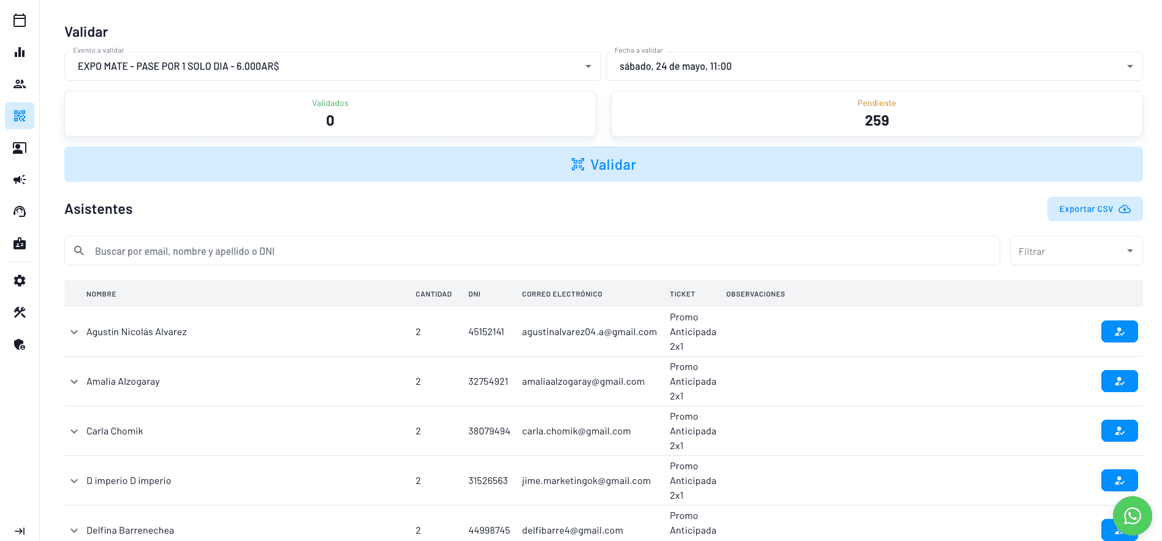Select email agustinalvarez04.a@gmail.com
Viewport: 1162px width, 541px height.
590,332
